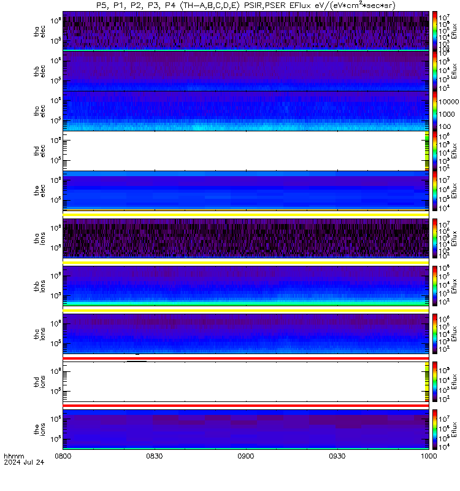
Task: Select the "tha ions" panel axis label
Action: coord(39,238)
